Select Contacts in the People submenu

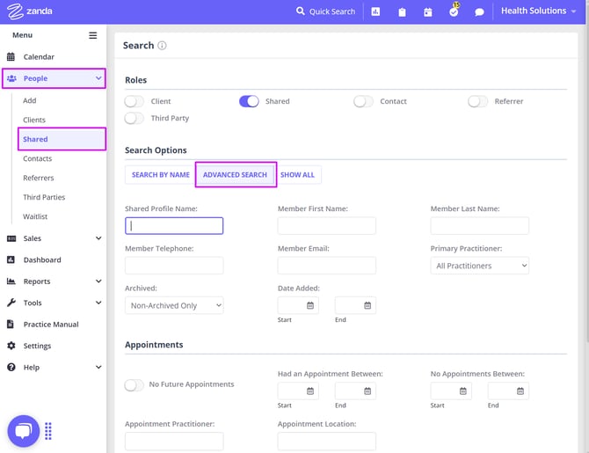click(x=38, y=158)
